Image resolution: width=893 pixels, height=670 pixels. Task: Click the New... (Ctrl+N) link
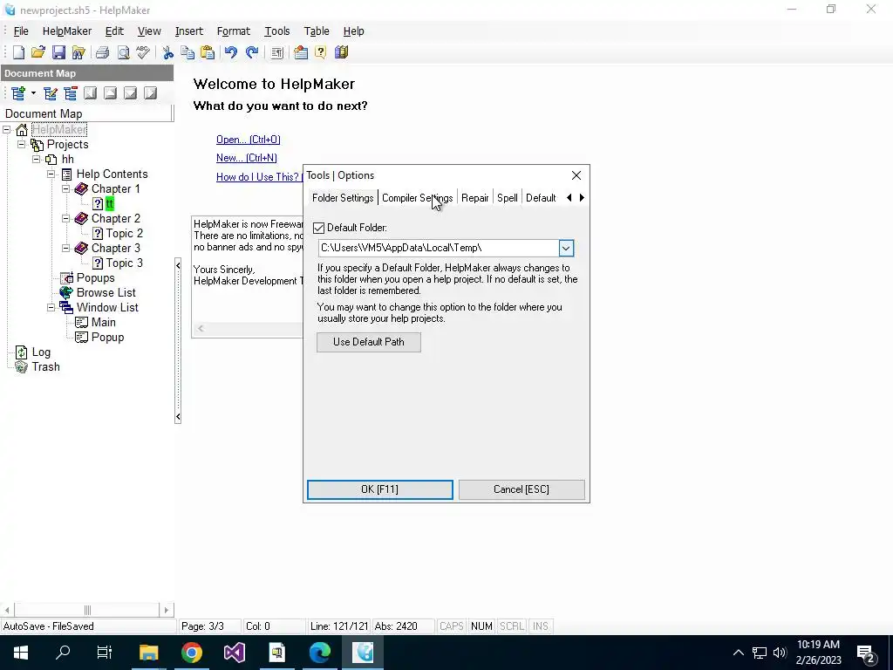(247, 158)
